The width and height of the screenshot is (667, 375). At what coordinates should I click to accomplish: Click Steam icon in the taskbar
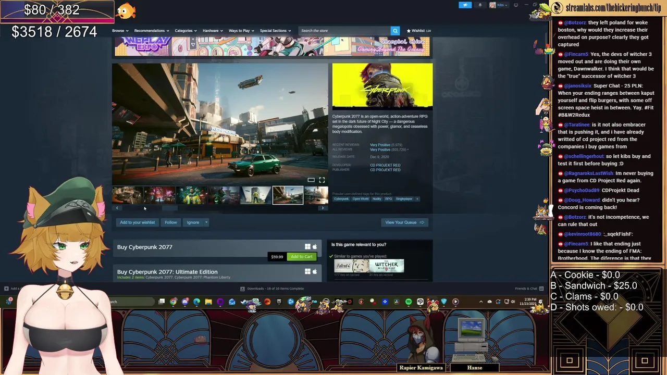tap(243, 302)
